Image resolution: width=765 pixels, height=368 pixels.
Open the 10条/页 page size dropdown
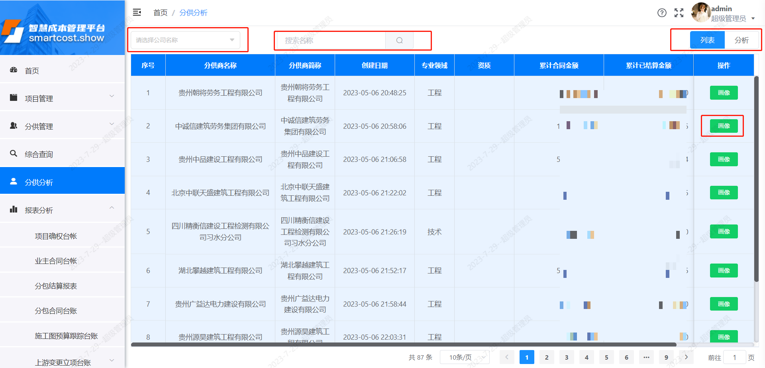tap(464, 357)
